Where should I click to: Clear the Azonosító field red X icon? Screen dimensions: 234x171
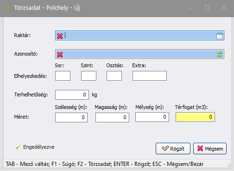(60, 55)
